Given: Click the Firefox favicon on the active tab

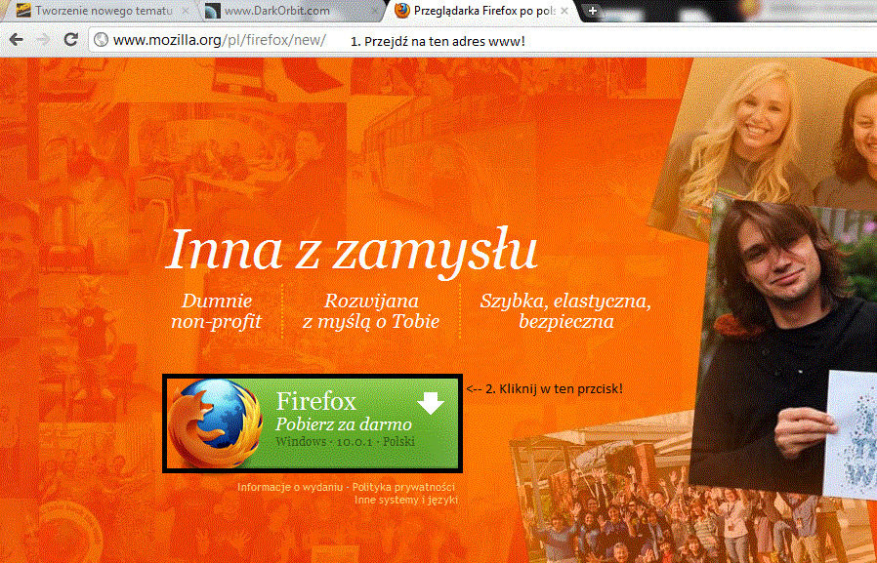Looking at the screenshot, I should tap(401, 11).
